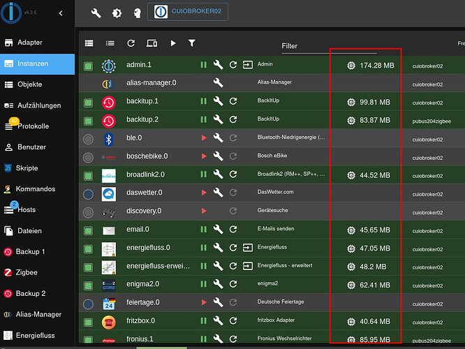The image size is (465, 349).
Task: Open daswetter.0 settings wrench
Action: tap(219, 193)
